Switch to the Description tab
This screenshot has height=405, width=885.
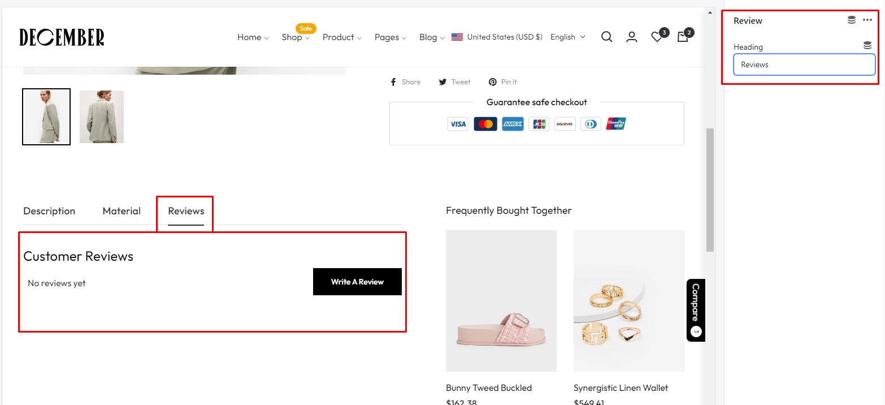pyautogui.click(x=49, y=211)
